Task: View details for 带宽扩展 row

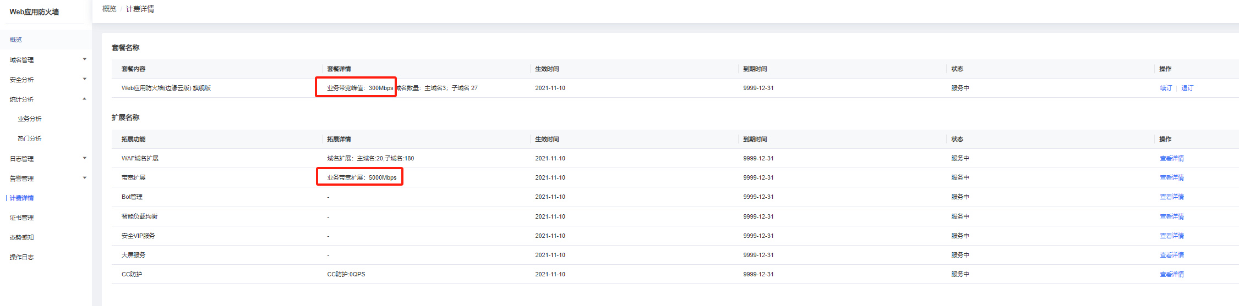Action: (x=1172, y=177)
